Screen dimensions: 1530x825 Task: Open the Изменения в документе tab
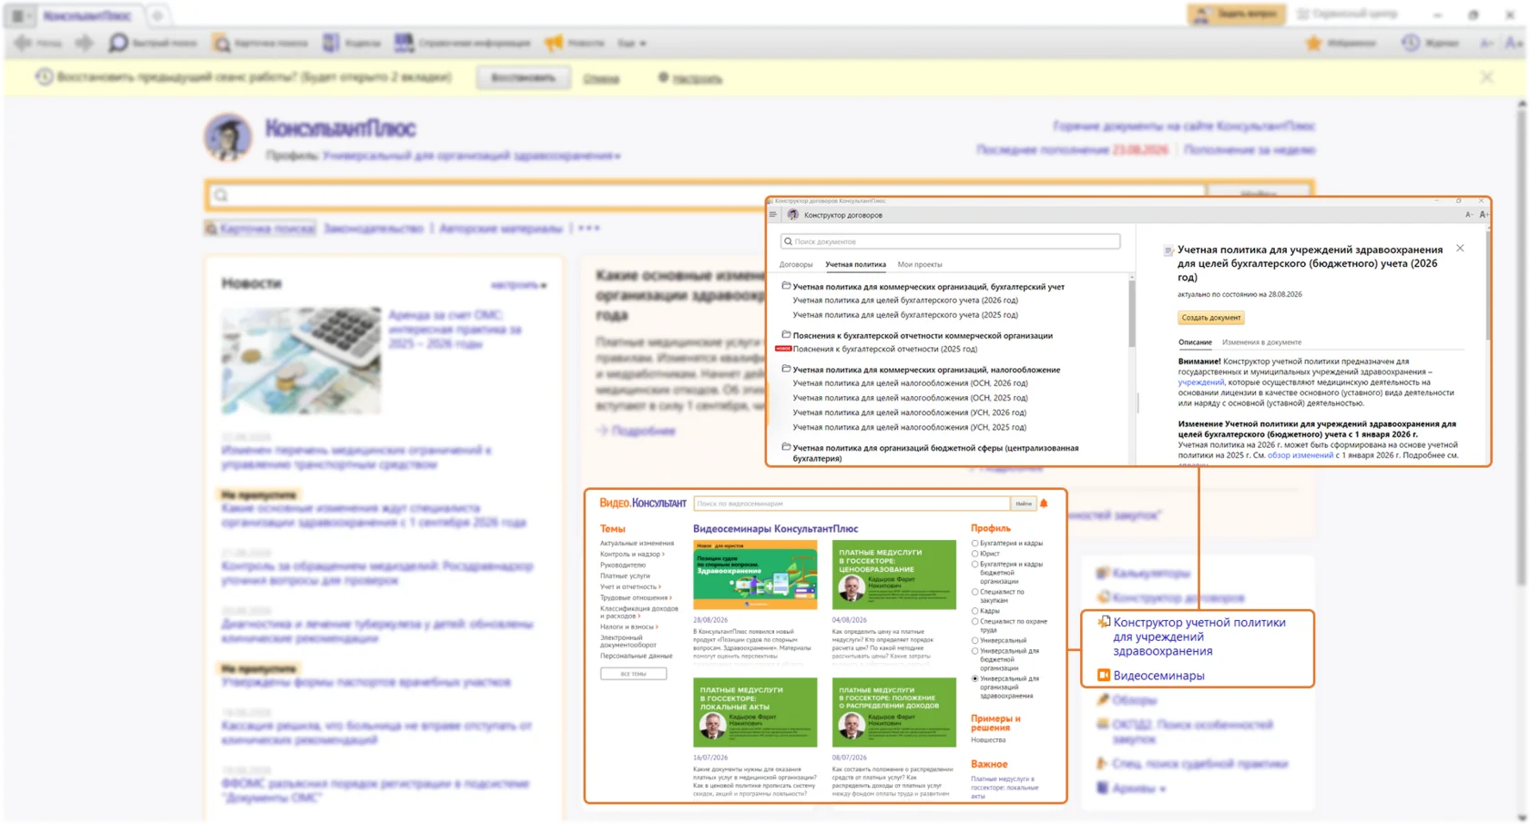tap(1261, 342)
